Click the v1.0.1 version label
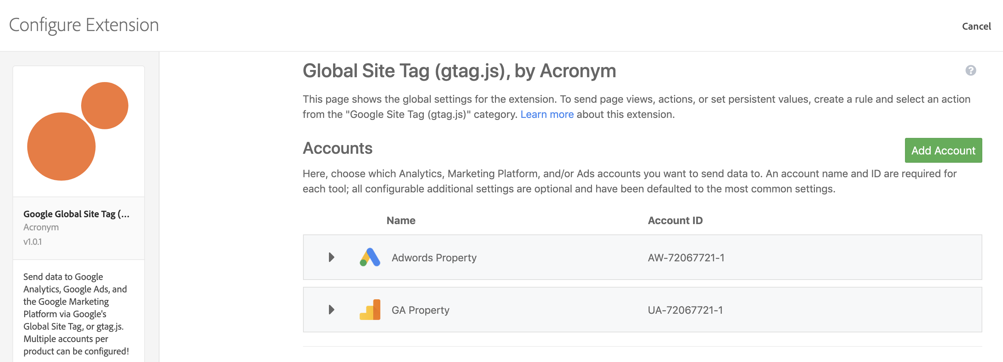 pyautogui.click(x=32, y=241)
